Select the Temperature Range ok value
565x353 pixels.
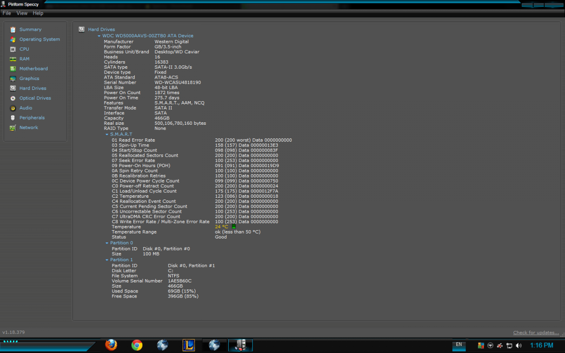237,232
